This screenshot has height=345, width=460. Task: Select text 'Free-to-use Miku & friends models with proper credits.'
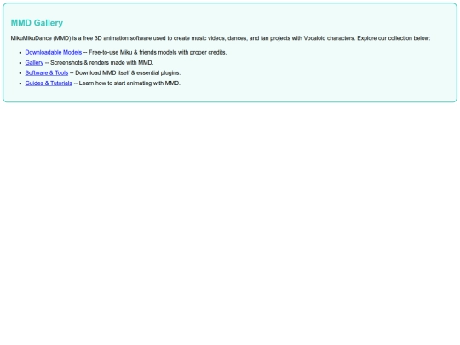click(x=158, y=53)
